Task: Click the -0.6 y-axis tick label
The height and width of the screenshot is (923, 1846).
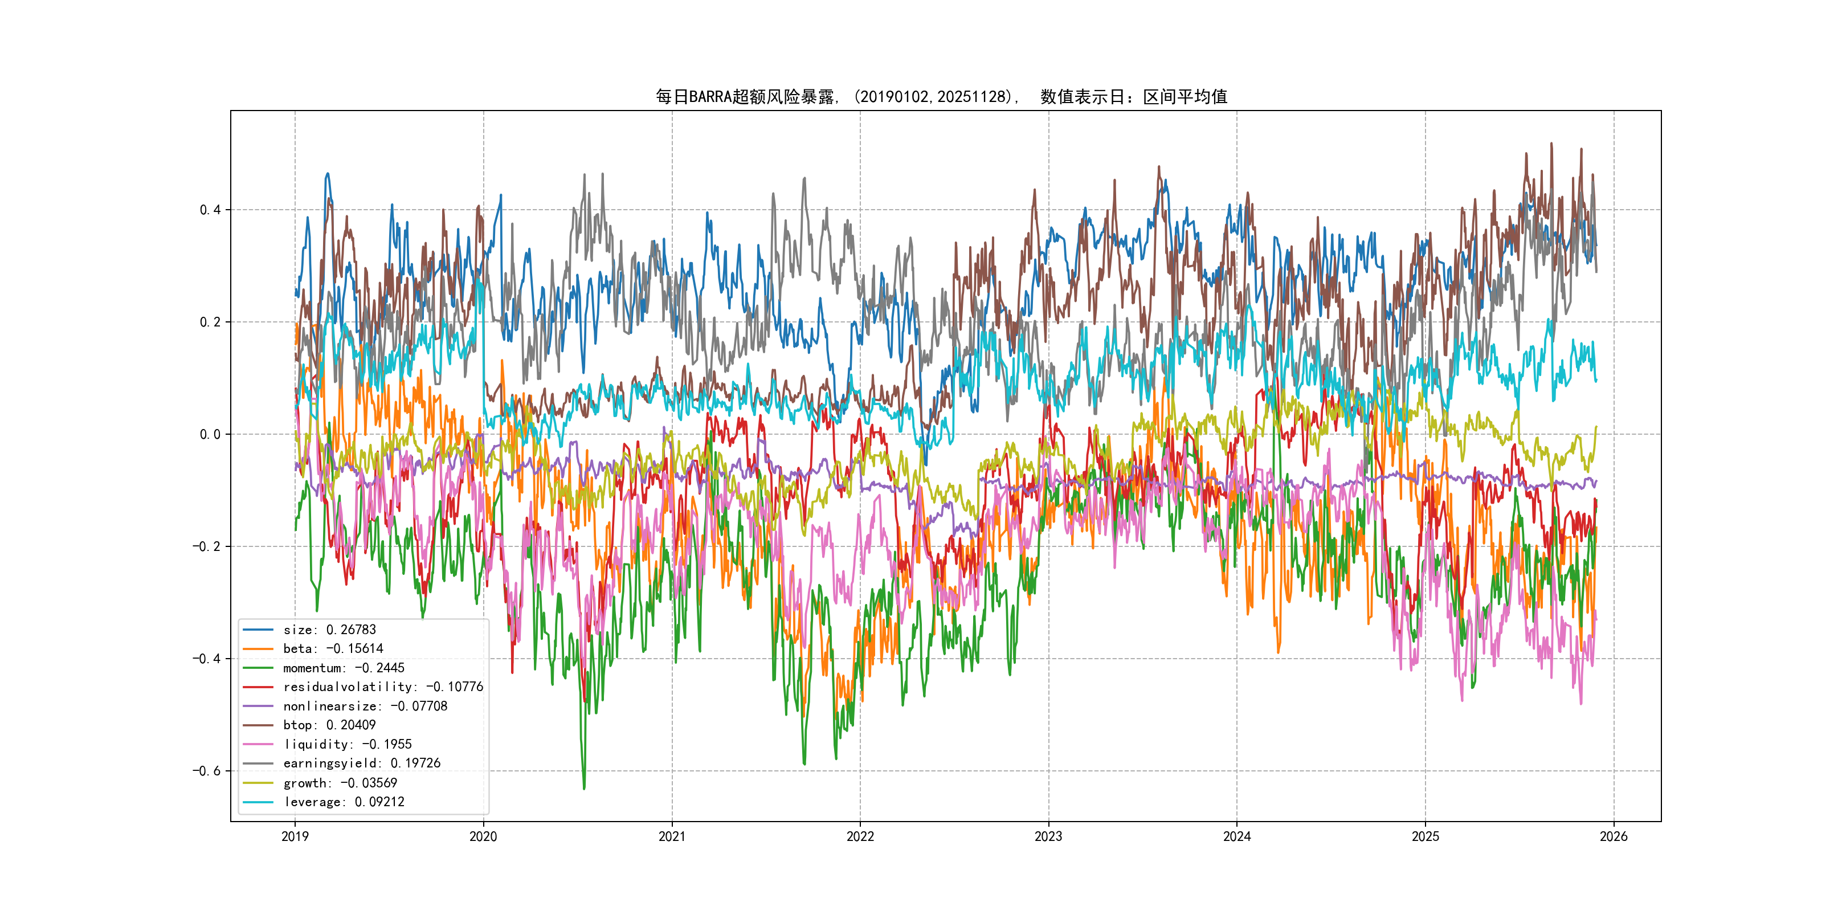Action: click(x=206, y=771)
